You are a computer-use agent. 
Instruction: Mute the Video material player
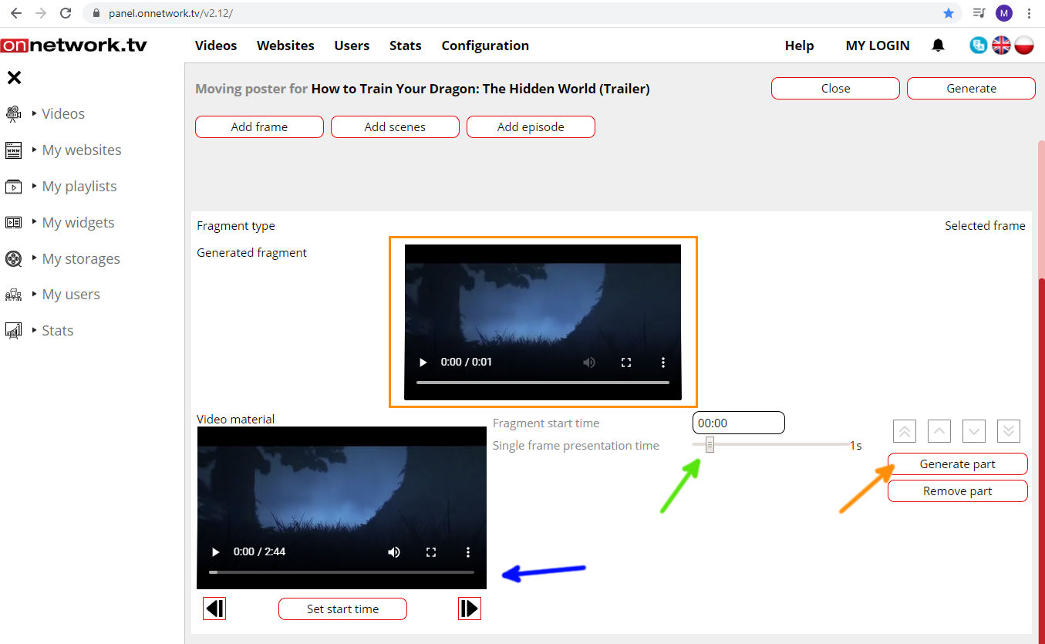tap(394, 552)
